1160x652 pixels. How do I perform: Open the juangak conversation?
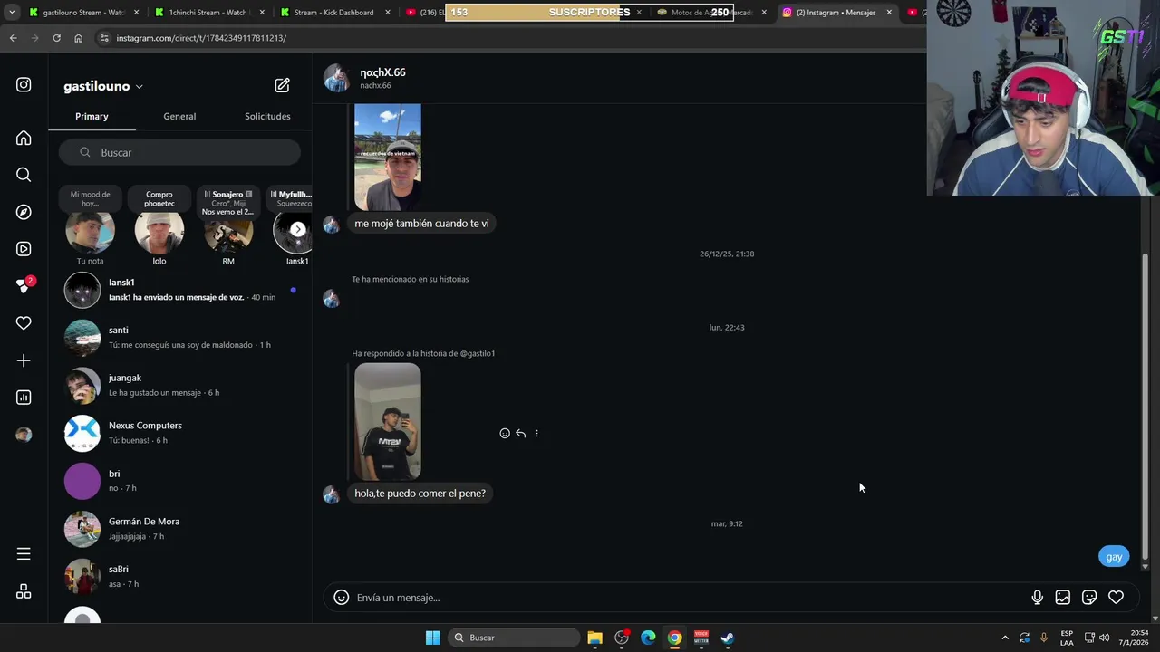[179, 386]
